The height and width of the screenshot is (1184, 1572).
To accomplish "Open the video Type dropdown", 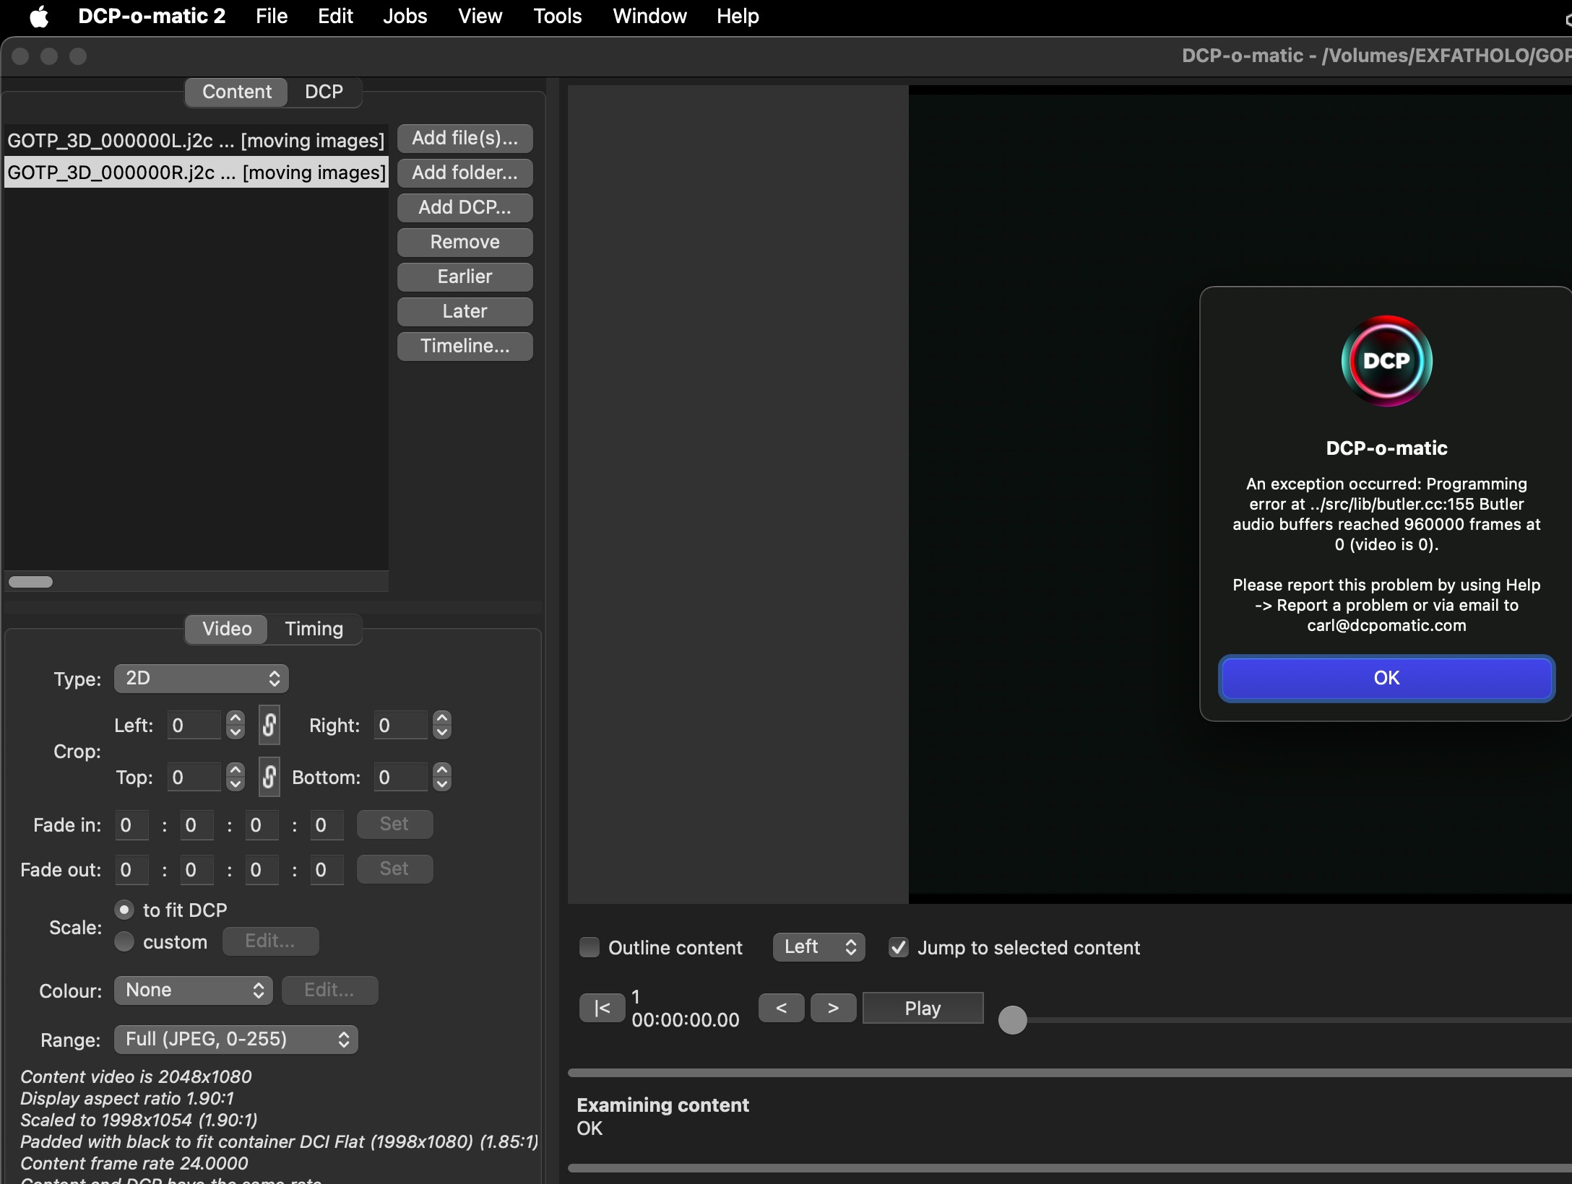I will point(201,679).
